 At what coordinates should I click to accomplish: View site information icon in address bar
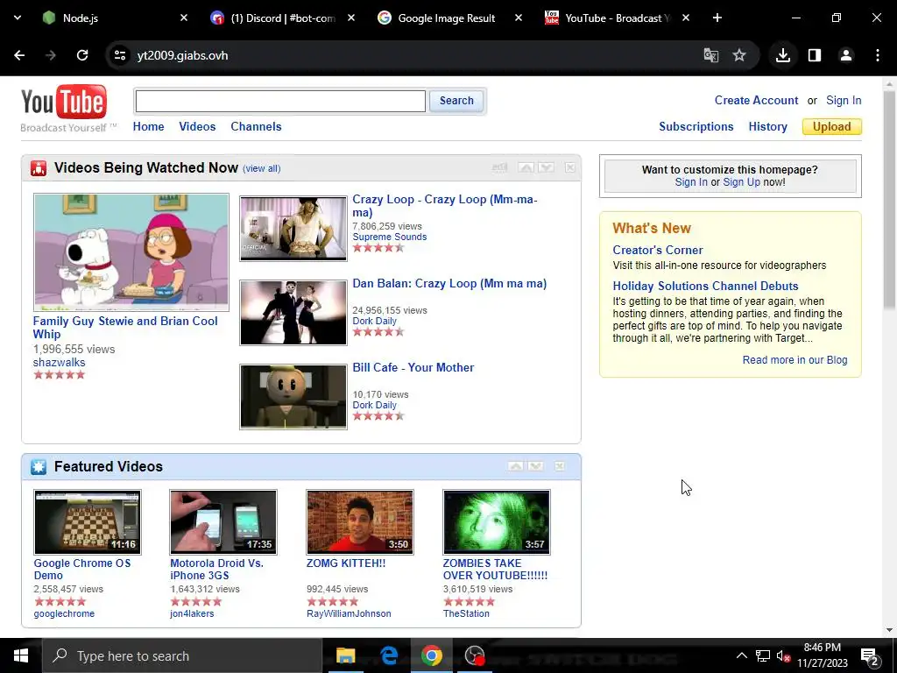tap(119, 55)
